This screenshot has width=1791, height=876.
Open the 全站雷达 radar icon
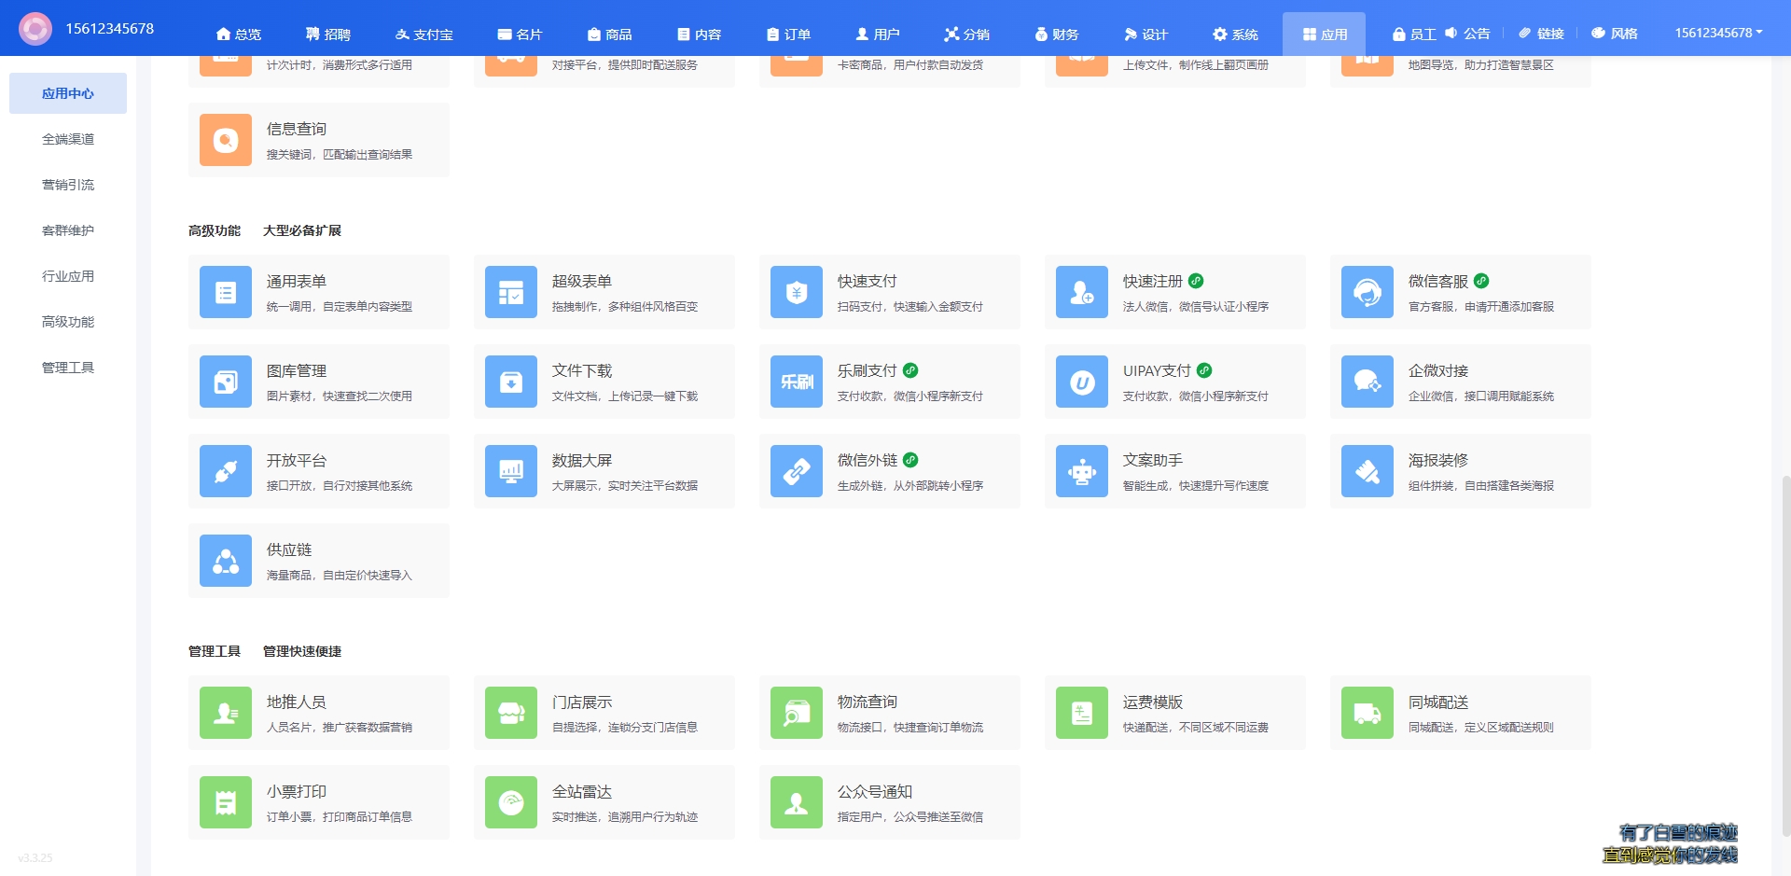[x=511, y=802]
